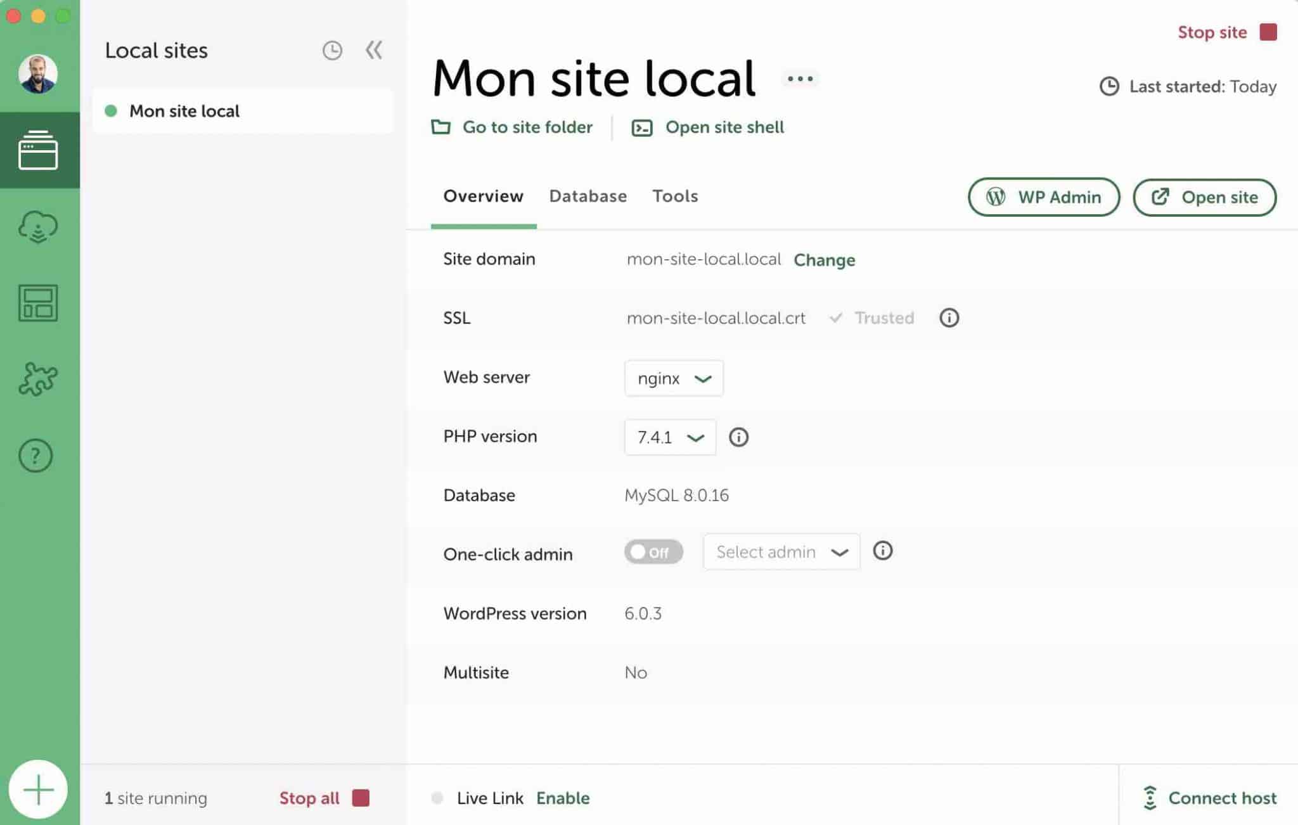Click the Open site shell link
Screen dimensions: 1298x825
point(708,127)
